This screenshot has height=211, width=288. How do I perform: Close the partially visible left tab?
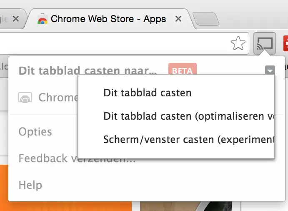pos(16,19)
